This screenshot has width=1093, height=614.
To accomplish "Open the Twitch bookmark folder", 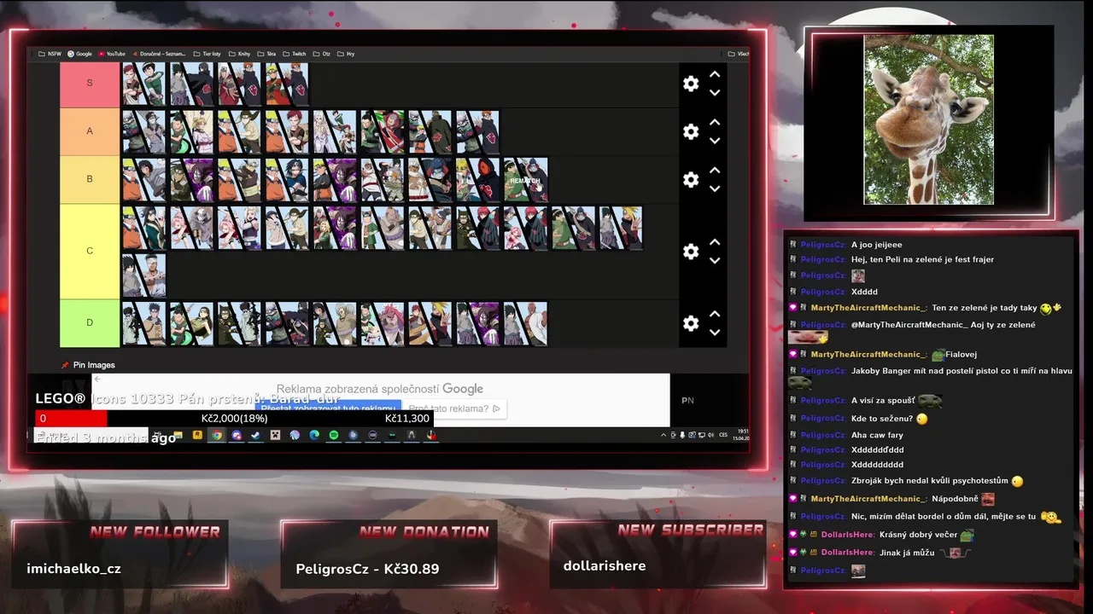I will point(295,54).
